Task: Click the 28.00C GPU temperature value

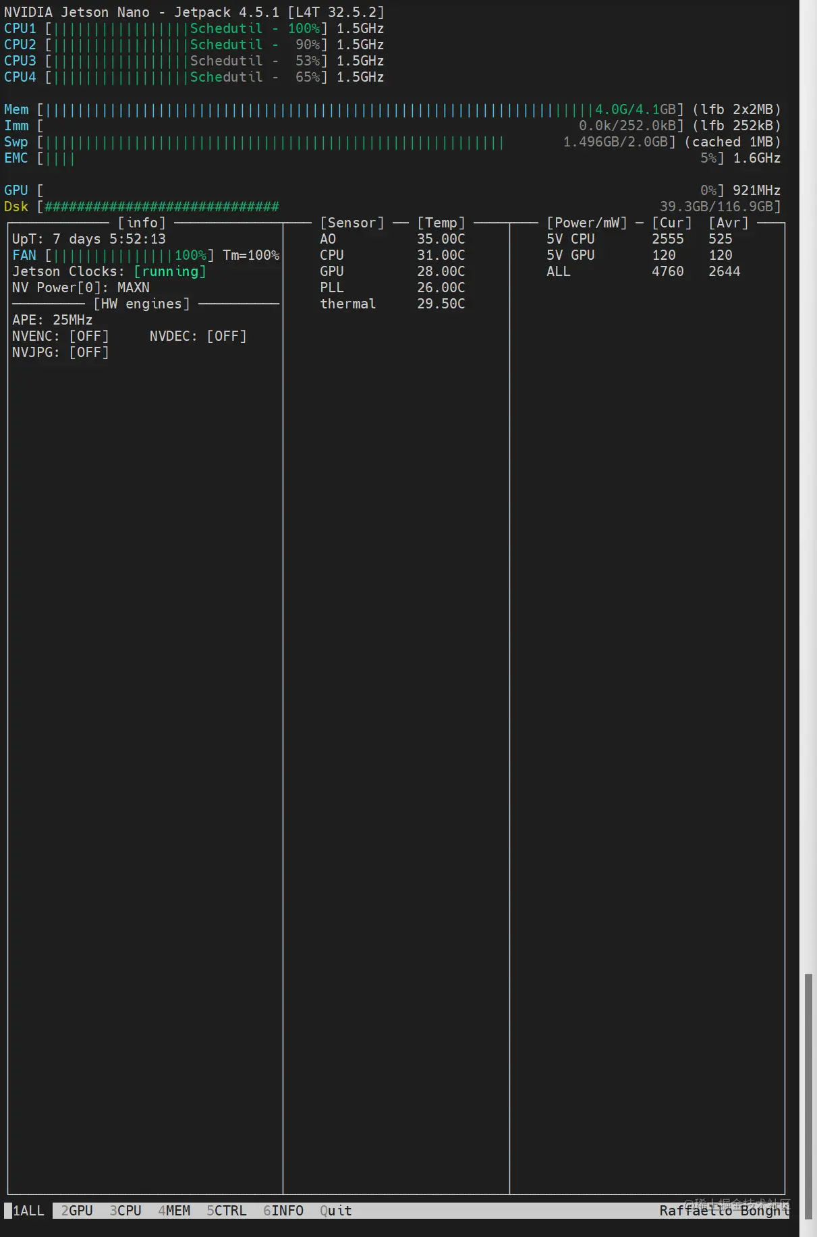Action: (x=441, y=271)
